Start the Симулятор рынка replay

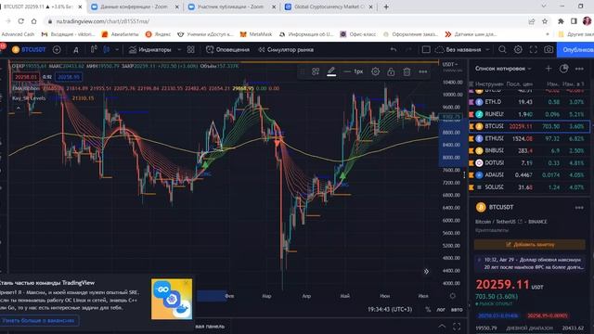286,49
